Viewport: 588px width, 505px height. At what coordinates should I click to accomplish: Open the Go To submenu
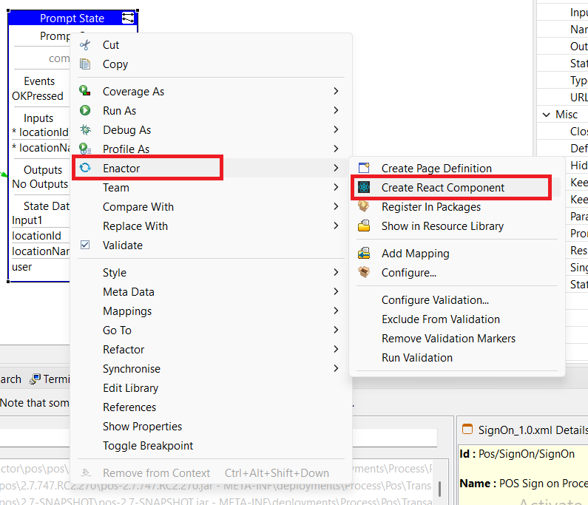tap(211, 330)
